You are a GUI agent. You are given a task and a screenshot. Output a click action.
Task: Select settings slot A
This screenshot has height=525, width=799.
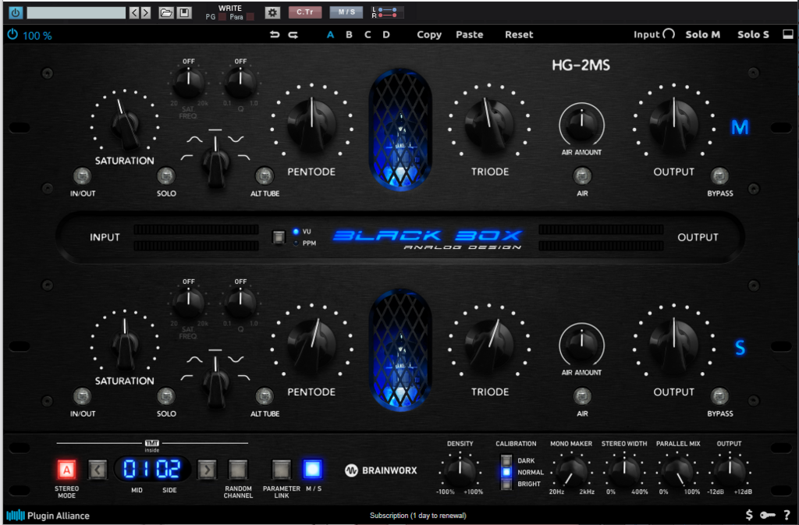[330, 34]
